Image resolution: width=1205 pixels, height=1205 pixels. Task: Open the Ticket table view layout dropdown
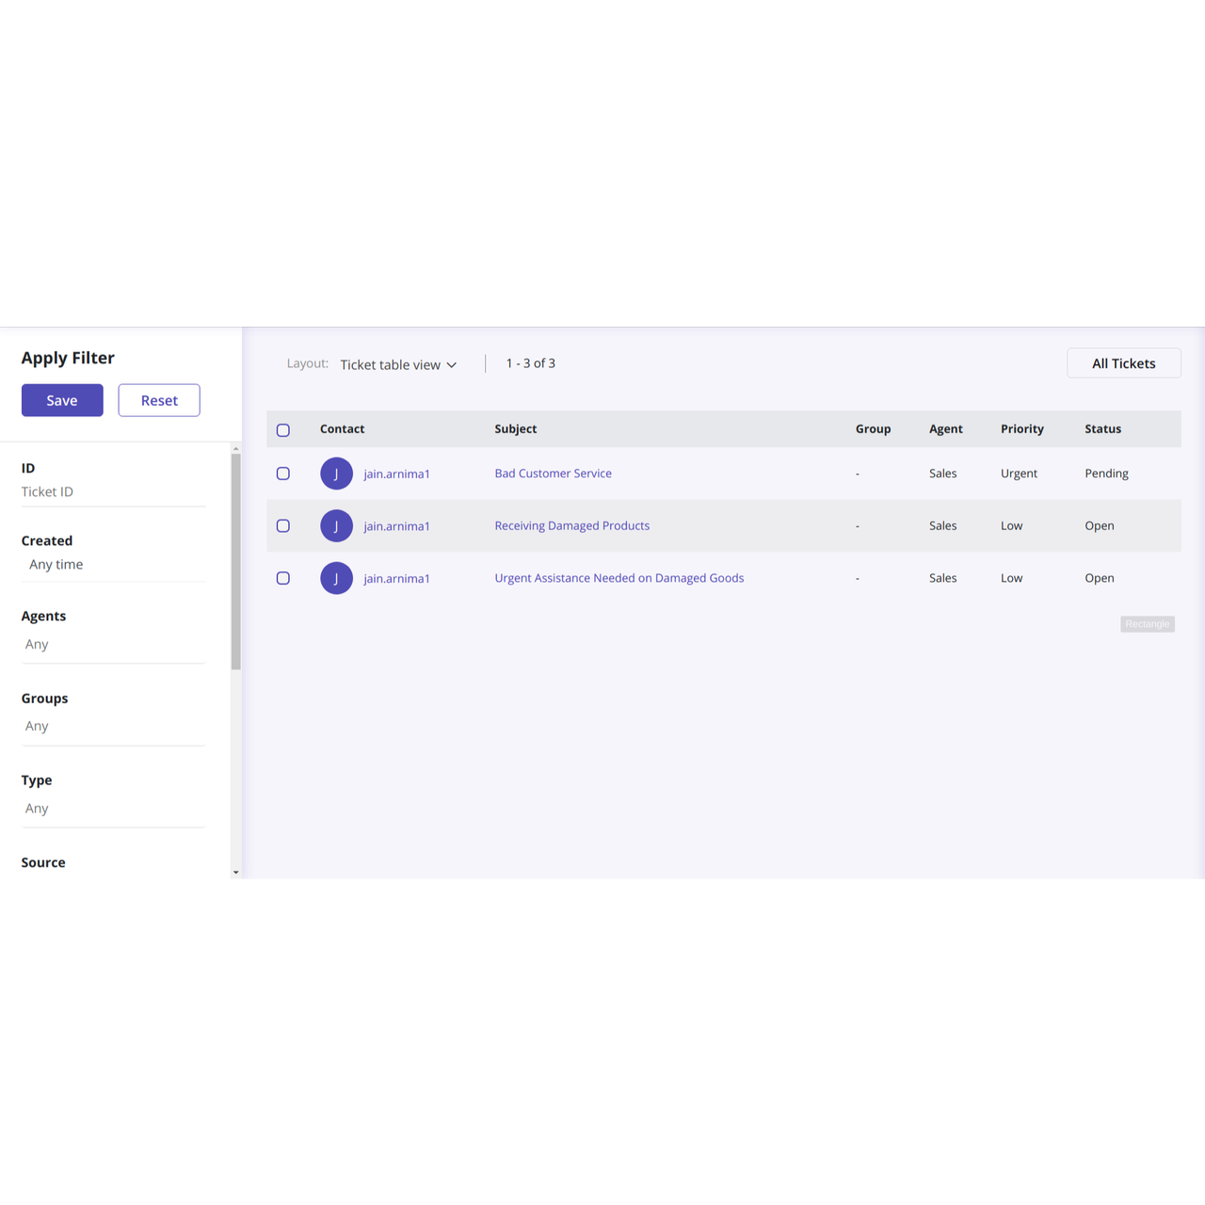pyautogui.click(x=398, y=364)
